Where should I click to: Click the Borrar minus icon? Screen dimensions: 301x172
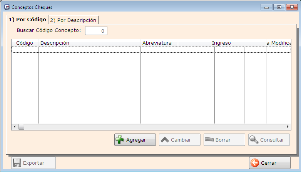coord(209,140)
